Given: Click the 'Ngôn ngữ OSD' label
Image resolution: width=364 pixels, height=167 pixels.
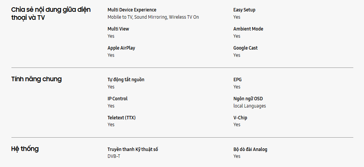Looking at the screenshot, I should (248, 99).
